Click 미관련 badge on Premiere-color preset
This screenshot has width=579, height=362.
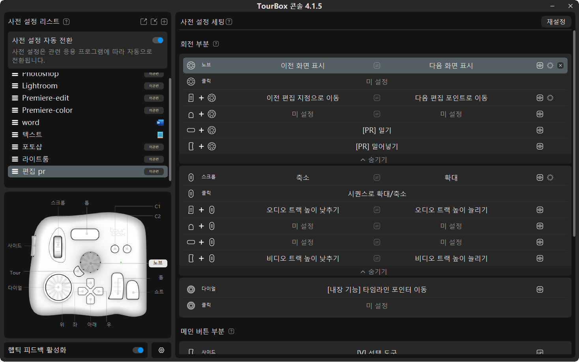154,110
